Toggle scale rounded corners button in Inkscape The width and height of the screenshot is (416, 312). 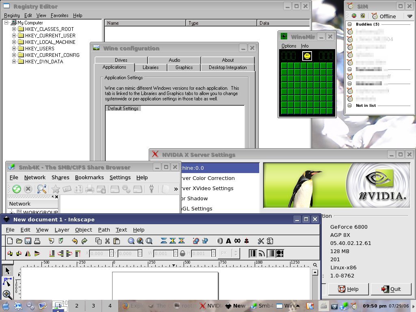[x=262, y=253]
